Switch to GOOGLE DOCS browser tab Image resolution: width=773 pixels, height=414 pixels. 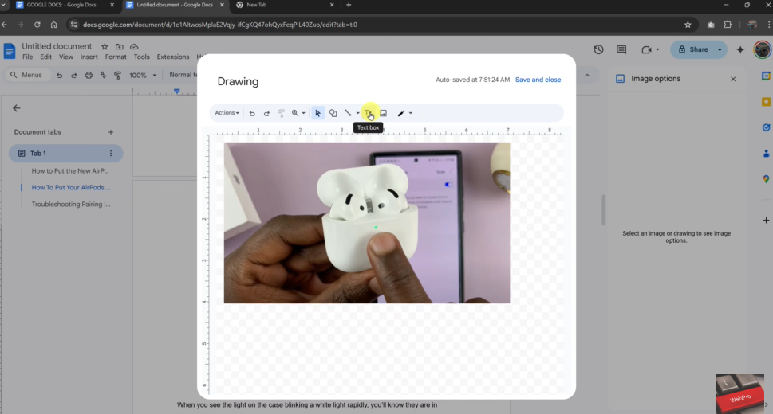pos(62,5)
